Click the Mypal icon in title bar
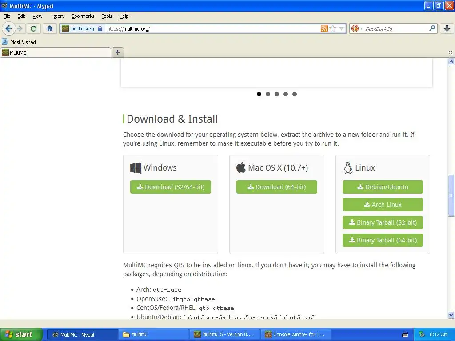 4,5
